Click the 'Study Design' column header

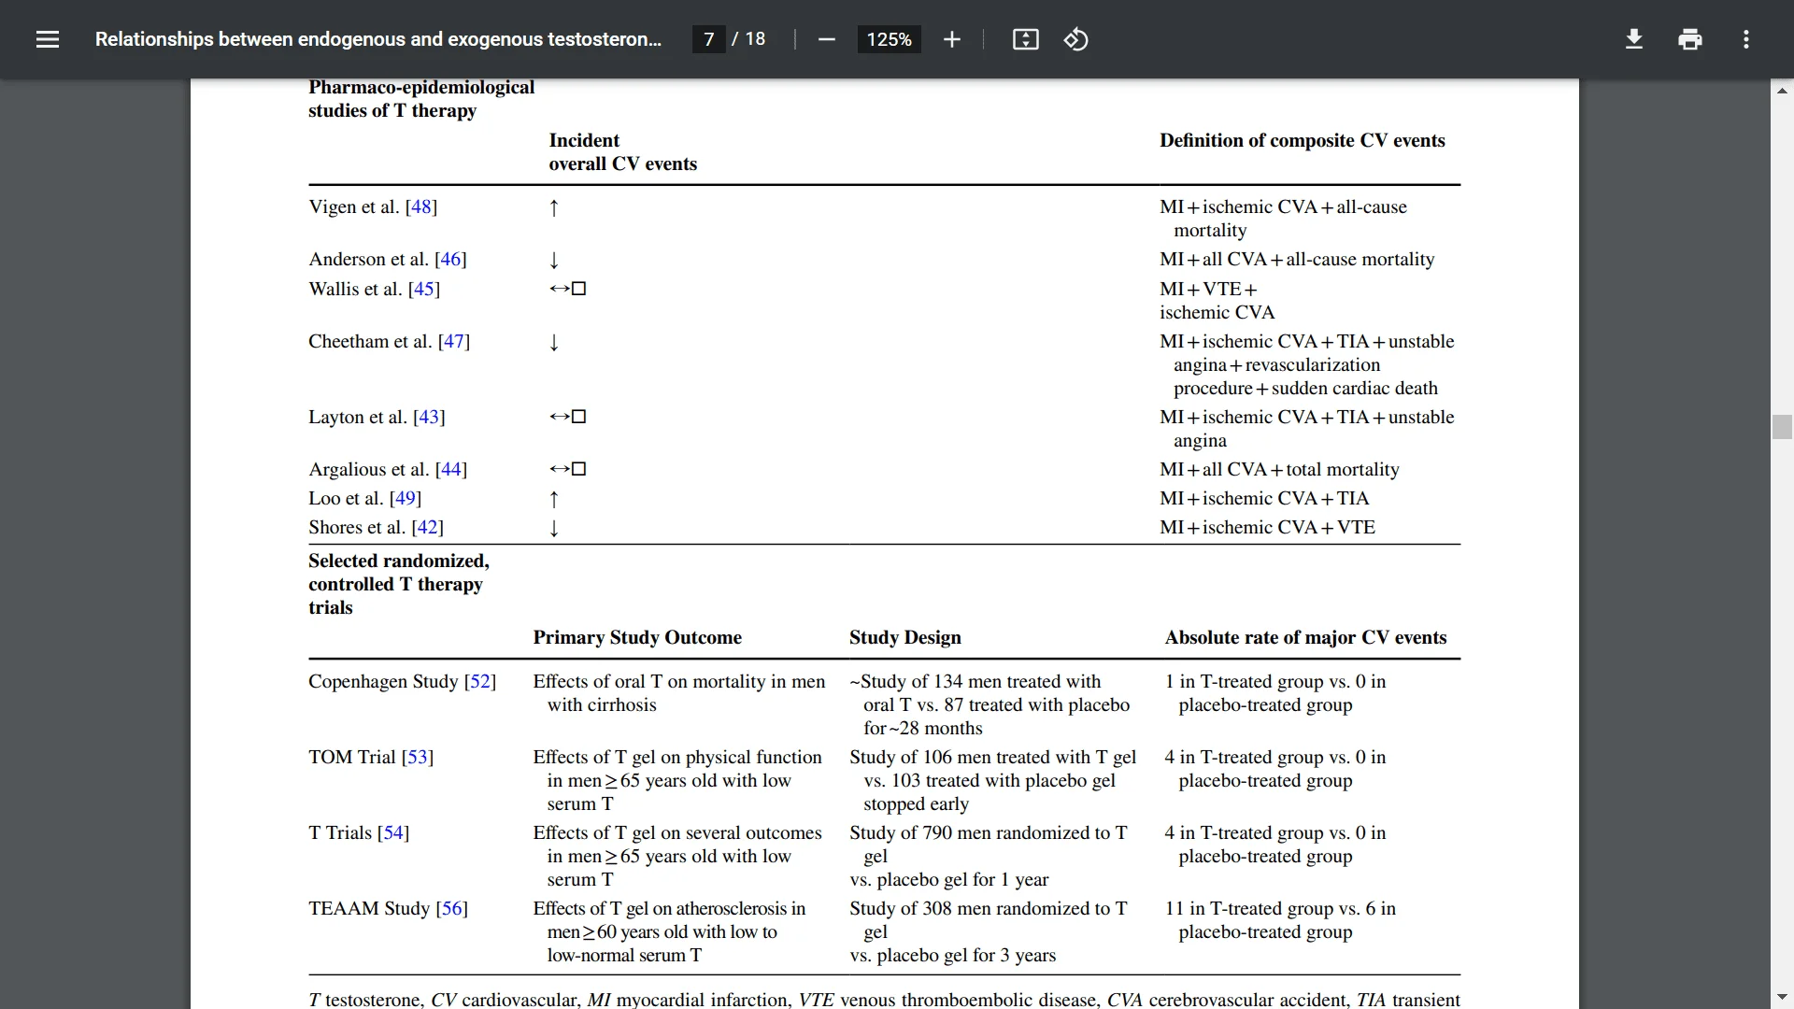click(904, 637)
